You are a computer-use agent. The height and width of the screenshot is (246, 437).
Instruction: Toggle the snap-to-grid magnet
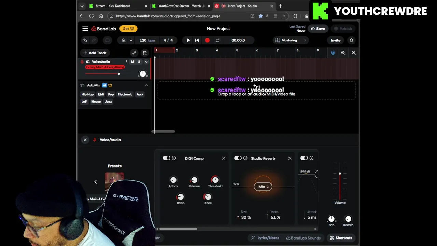[333, 53]
